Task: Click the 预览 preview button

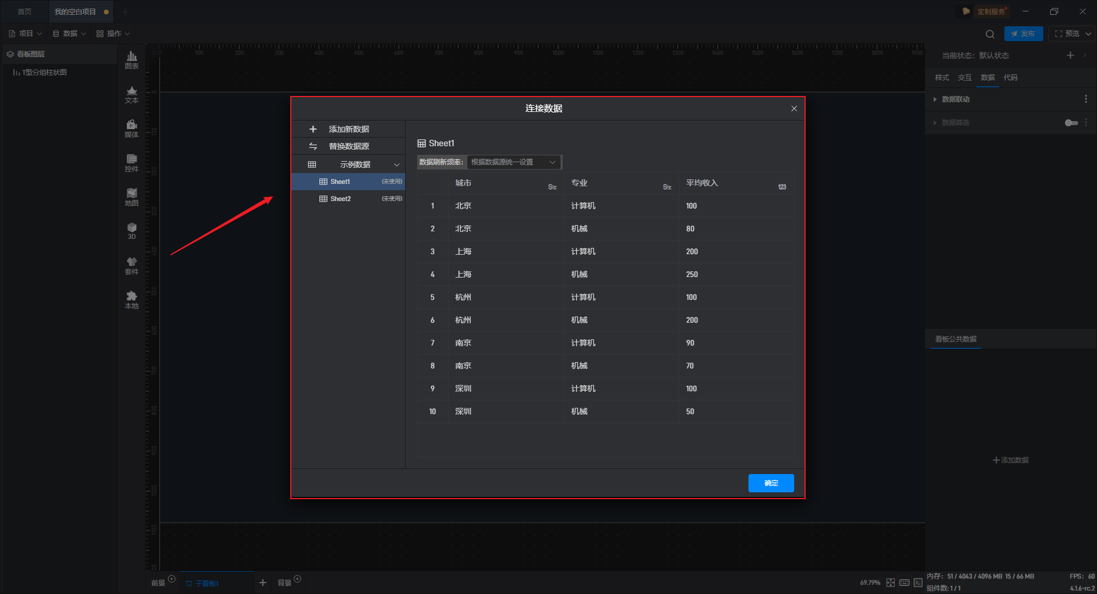Action: coord(1067,34)
